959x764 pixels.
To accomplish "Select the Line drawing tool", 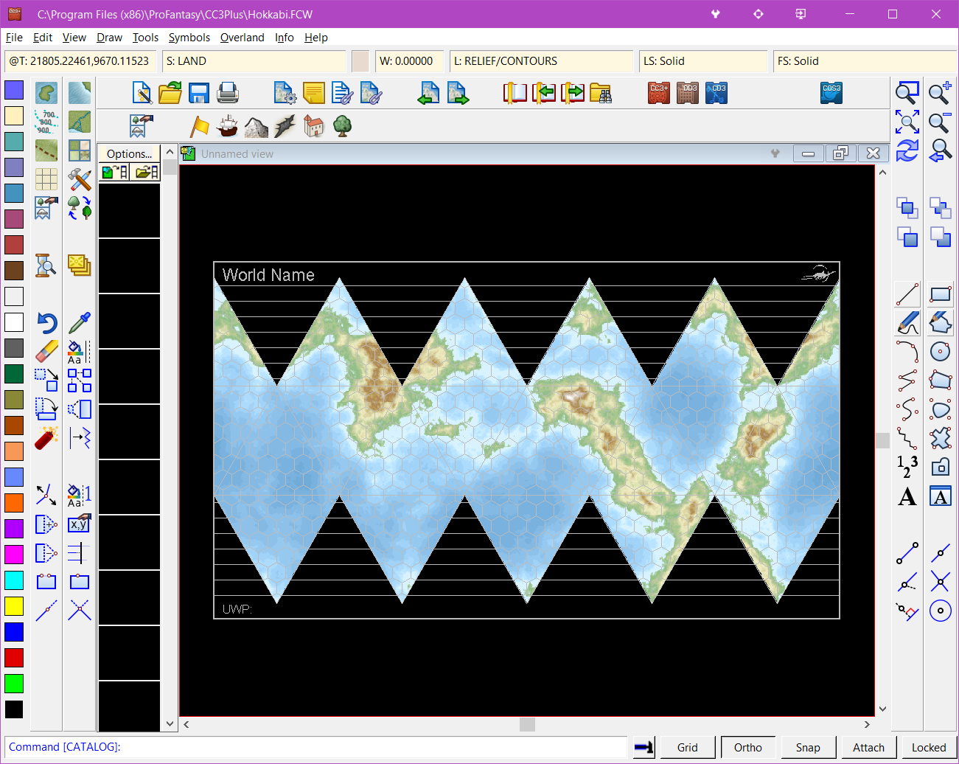I will [x=907, y=294].
